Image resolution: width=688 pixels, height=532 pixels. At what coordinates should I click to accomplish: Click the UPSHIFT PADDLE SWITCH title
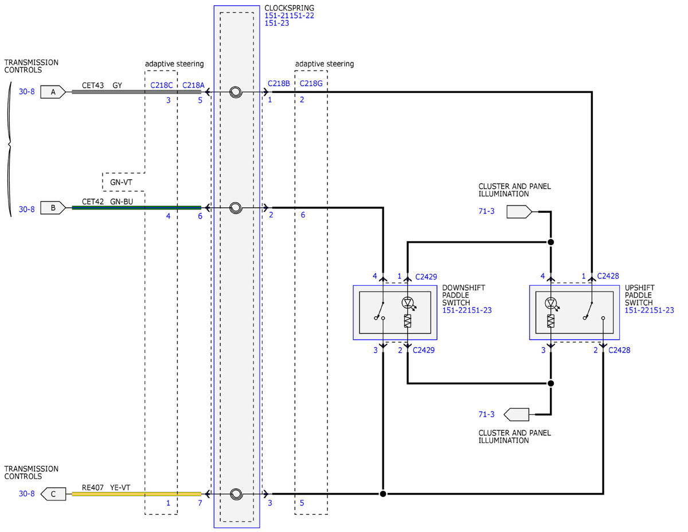[641, 294]
